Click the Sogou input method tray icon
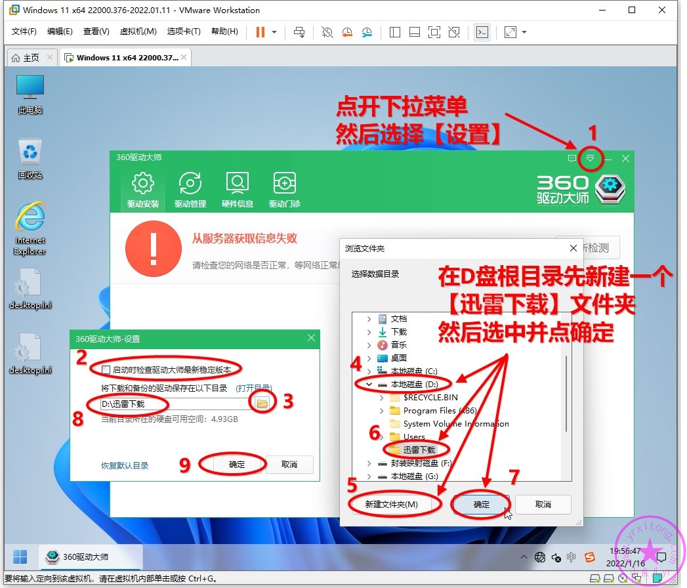 [590, 557]
